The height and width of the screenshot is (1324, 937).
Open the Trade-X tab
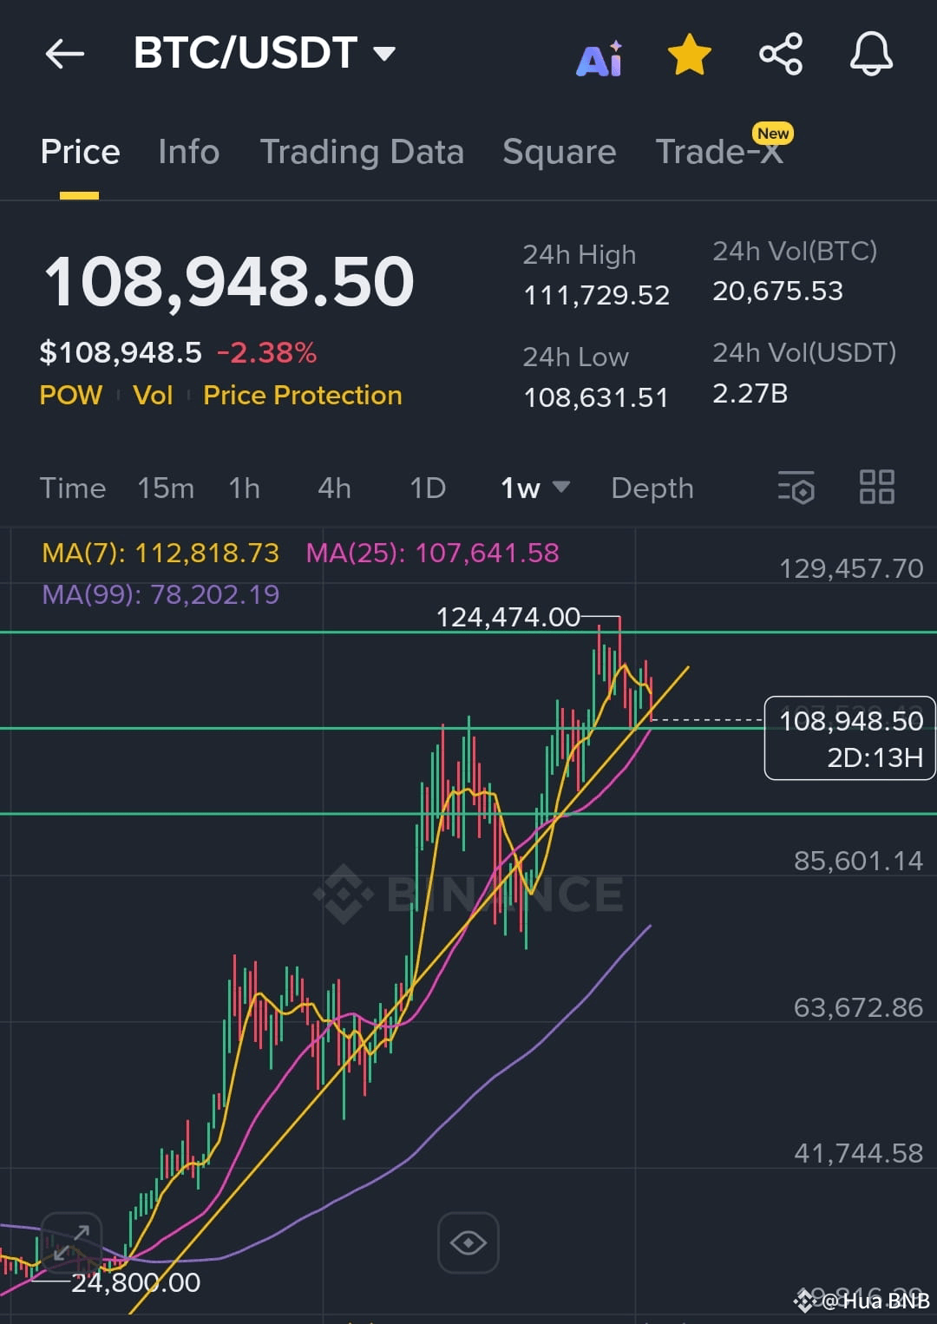(719, 152)
